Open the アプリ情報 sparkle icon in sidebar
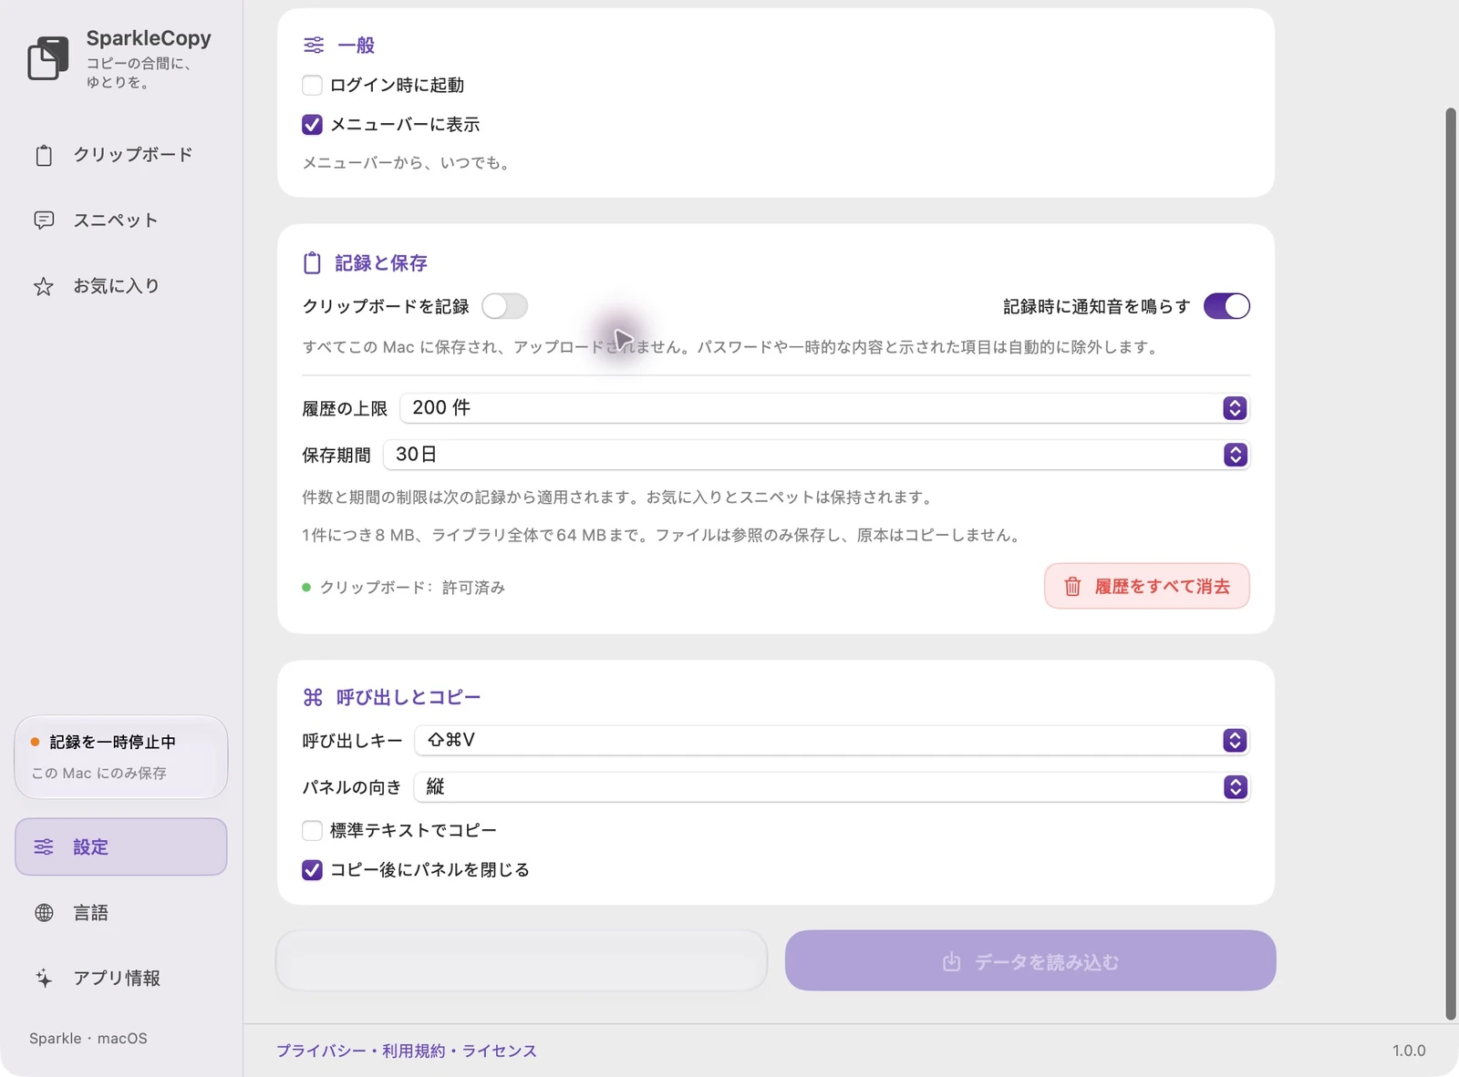The image size is (1459, 1077). coord(44,978)
